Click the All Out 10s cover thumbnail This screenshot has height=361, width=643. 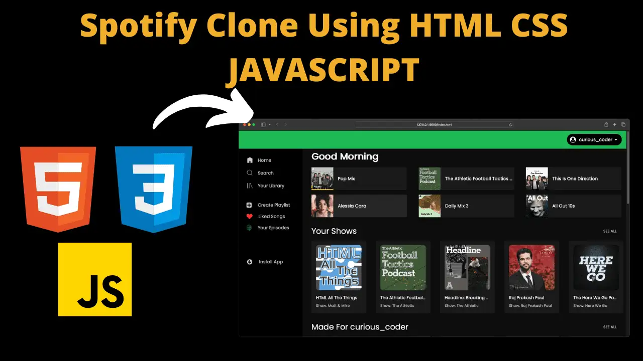[537, 206]
